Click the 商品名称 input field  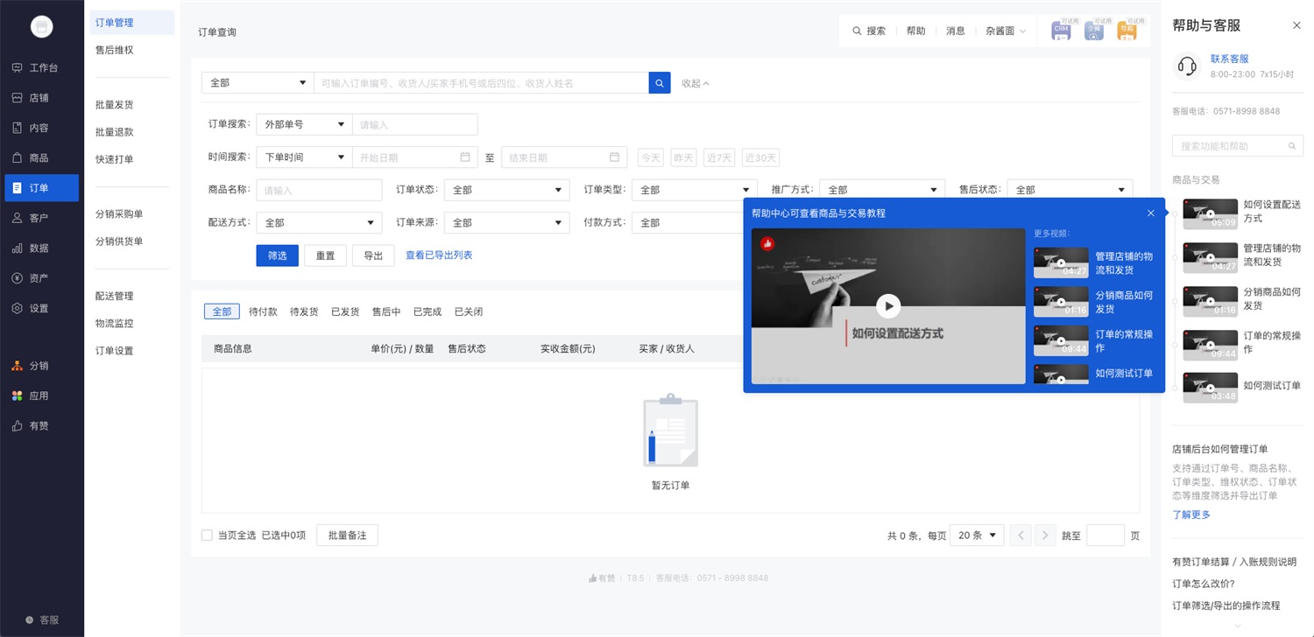point(319,190)
